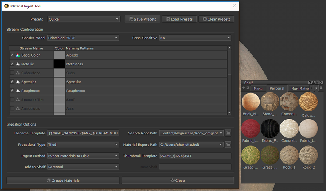Add a new shelf with plus icon
The width and height of the screenshot is (326, 191).
coord(244,88)
